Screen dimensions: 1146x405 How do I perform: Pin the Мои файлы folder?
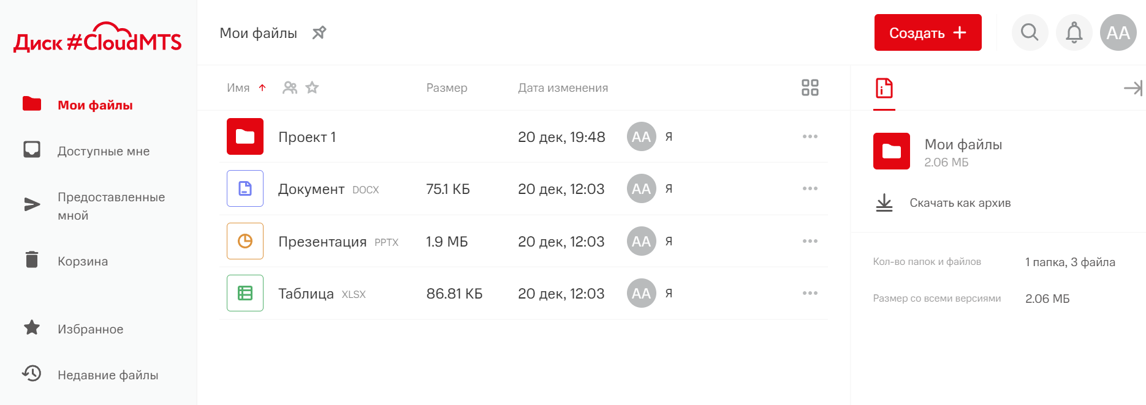point(319,33)
